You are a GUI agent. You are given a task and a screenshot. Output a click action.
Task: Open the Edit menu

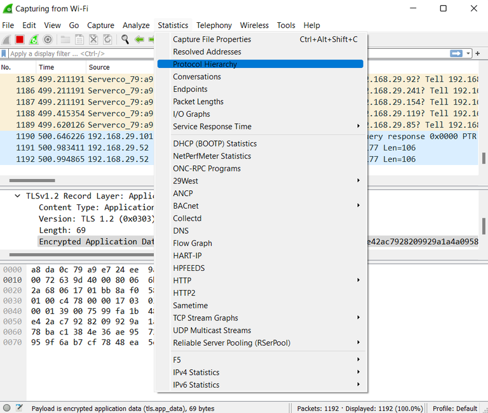click(29, 25)
